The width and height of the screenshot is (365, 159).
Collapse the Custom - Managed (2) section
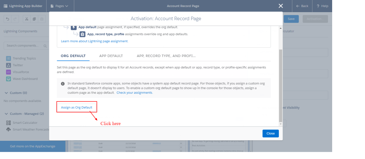[x=25, y=114]
